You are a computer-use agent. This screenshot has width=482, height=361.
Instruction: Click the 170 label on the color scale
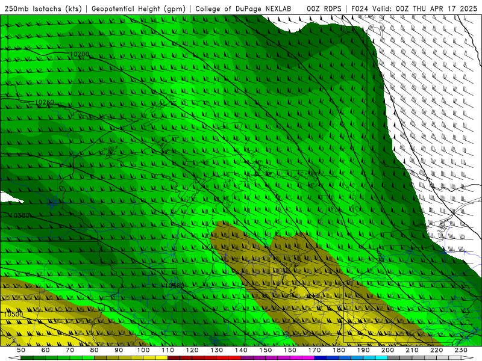point(315,350)
